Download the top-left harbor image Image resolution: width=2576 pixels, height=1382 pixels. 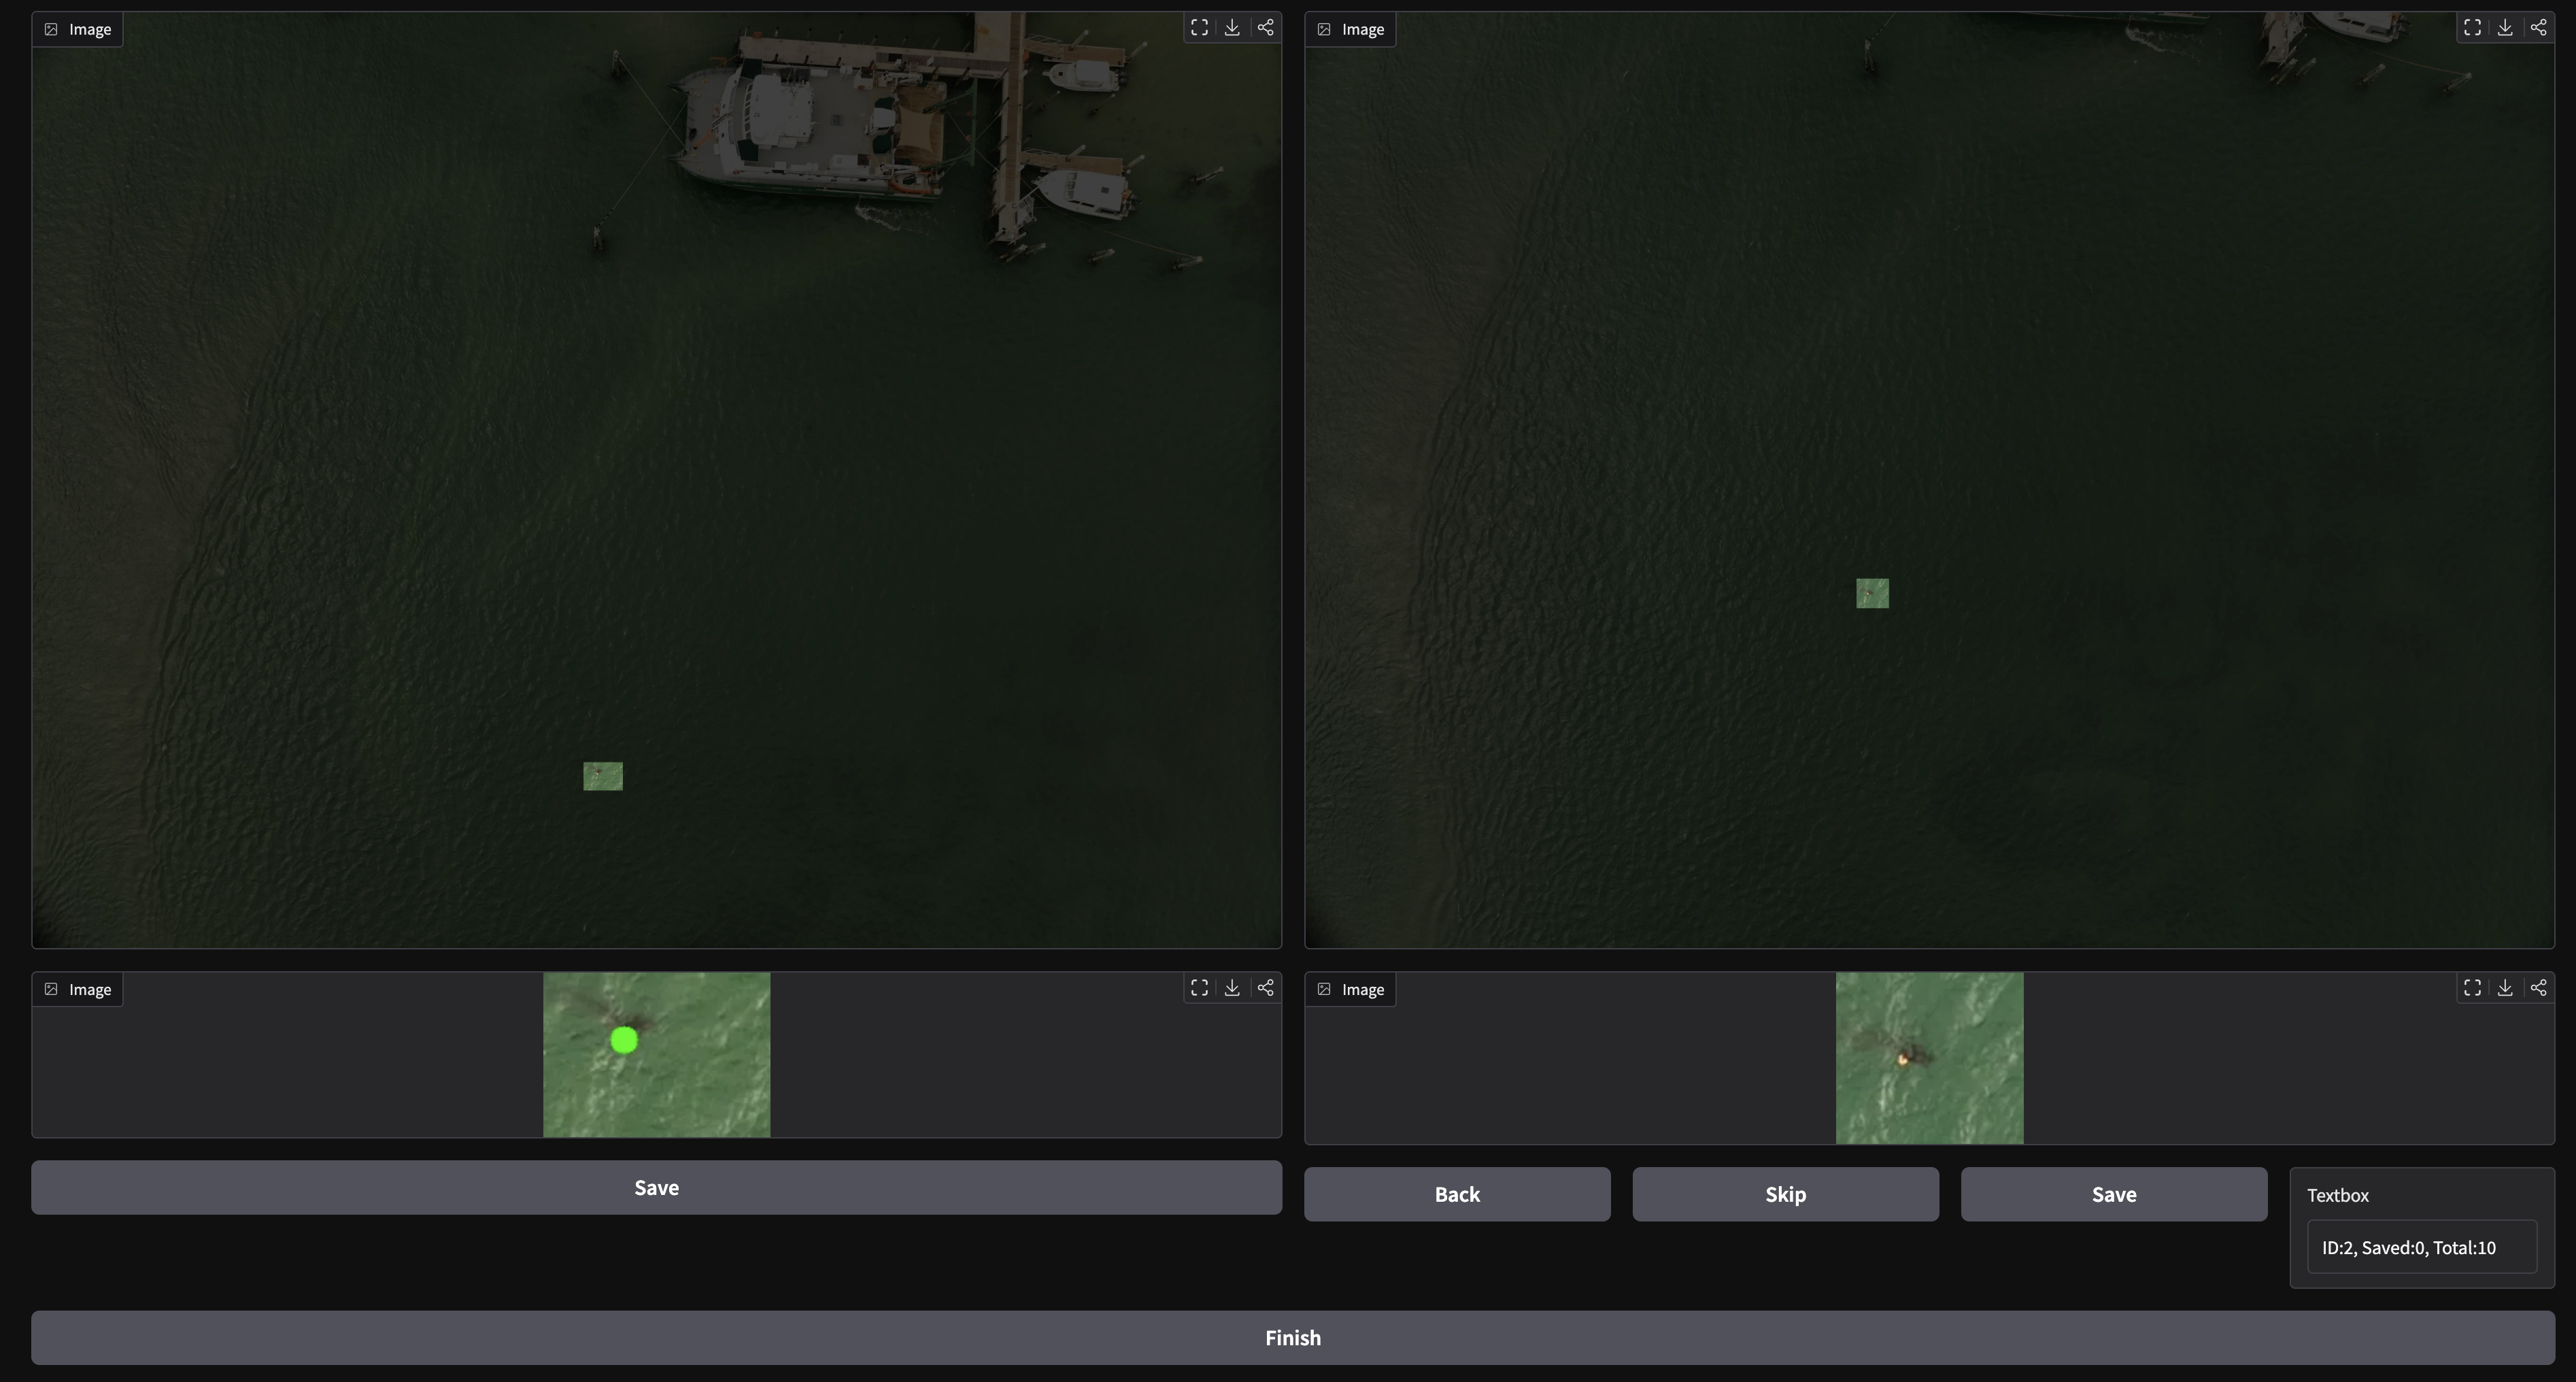[1232, 28]
